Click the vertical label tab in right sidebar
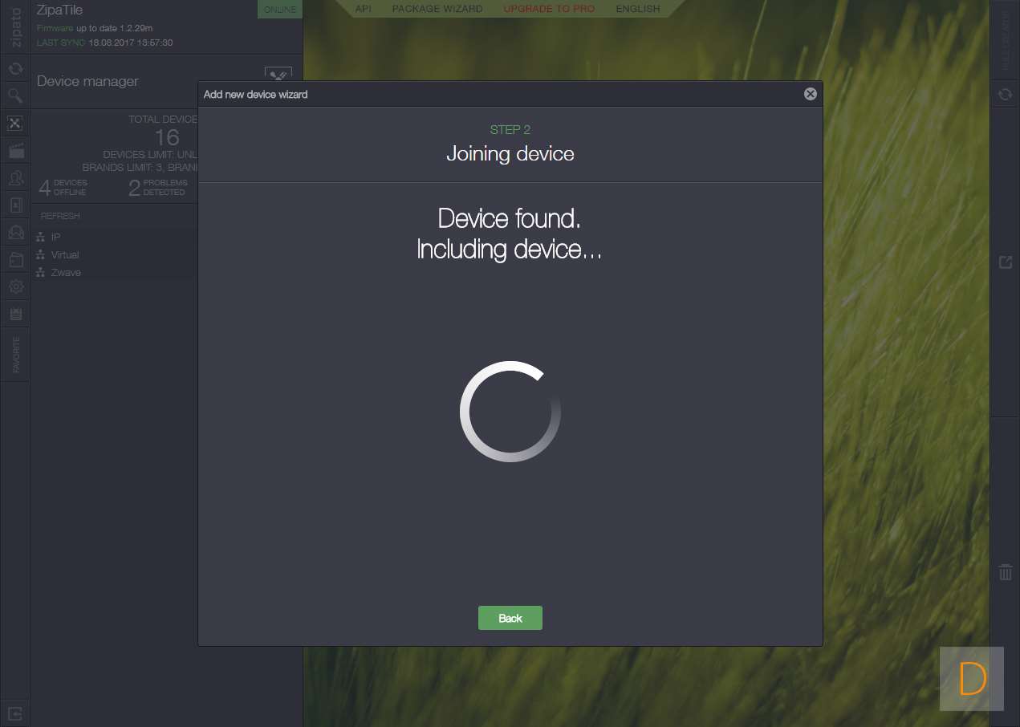Viewport: 1020px width, 727px height. [1005, 39]
